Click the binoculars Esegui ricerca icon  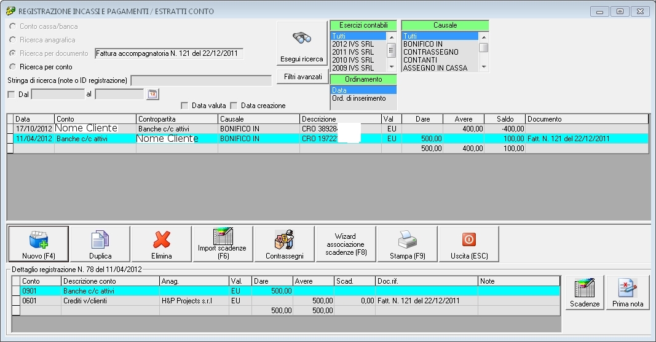point(302,39)
